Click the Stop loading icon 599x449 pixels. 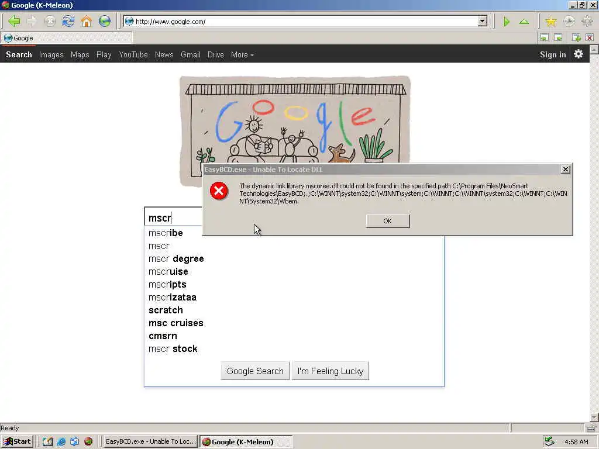click(50, 21)
